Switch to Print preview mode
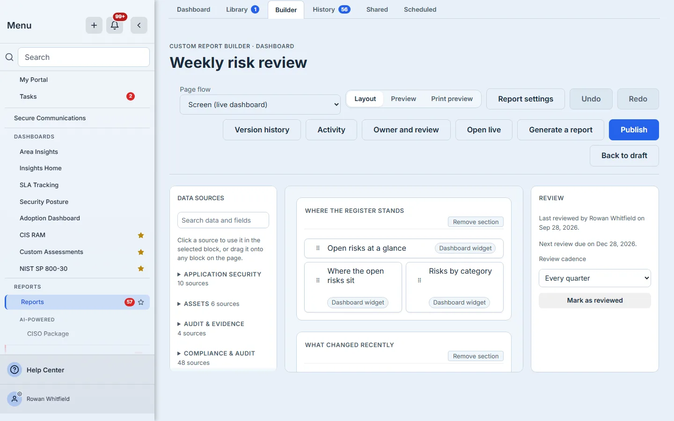Screen dimensions: 674x421 pyautogui.click(x=452, y=99)
